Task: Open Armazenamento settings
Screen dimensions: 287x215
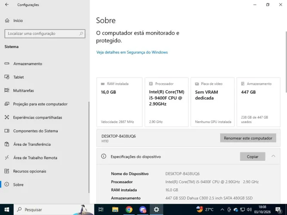Action: point(28,64)
